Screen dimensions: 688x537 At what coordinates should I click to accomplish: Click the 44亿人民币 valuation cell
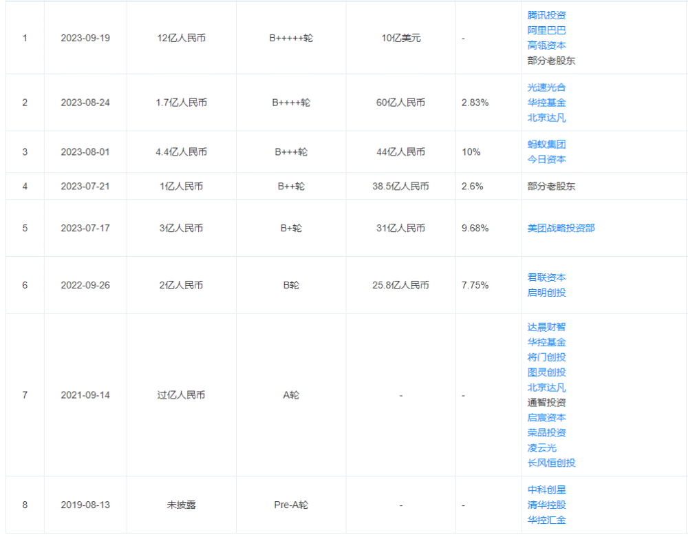[x=400, y=152]
